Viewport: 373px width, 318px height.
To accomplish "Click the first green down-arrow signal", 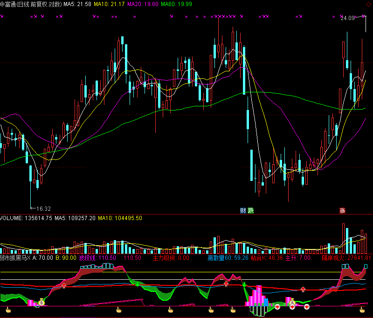I will pyautogui.click(x=137, y=284).
